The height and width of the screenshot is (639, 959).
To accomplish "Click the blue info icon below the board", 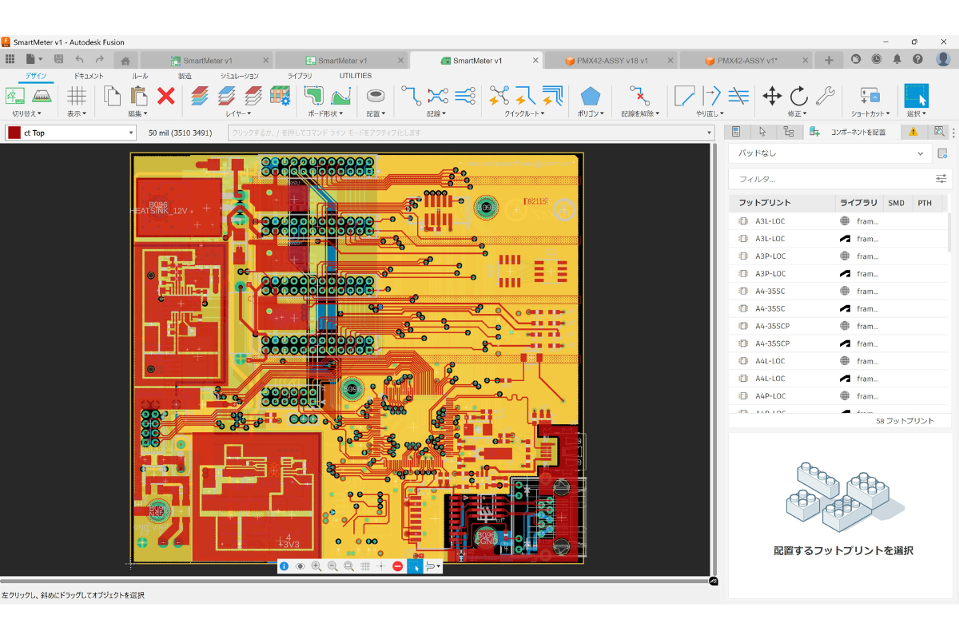I will 284,566.
